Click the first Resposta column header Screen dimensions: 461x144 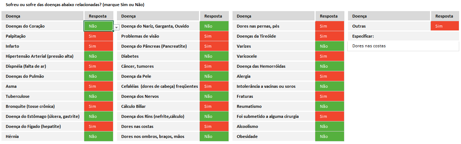98,16
